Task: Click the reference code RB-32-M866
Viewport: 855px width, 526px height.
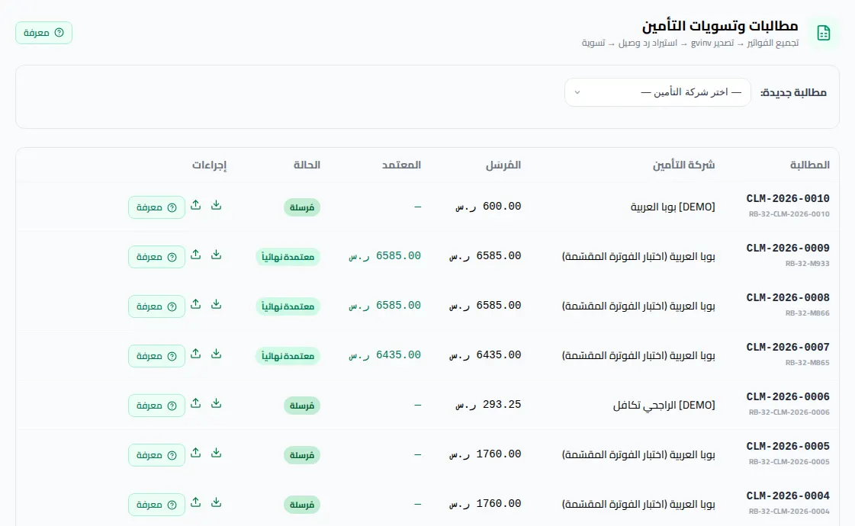Action: 808,313
